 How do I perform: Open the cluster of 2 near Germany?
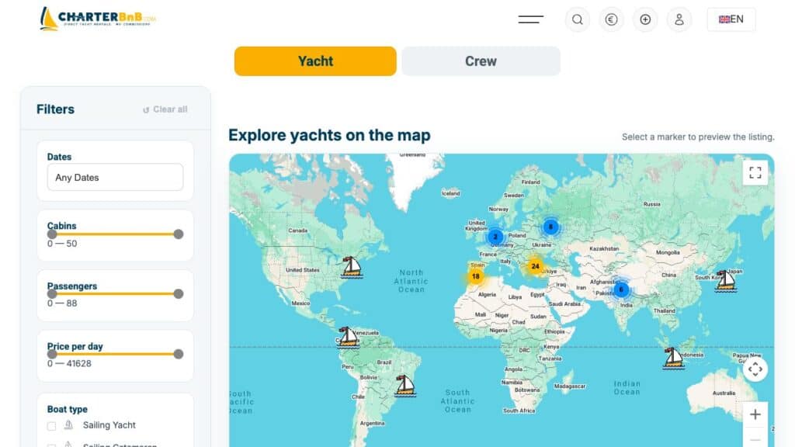click(x=495, y=237)
